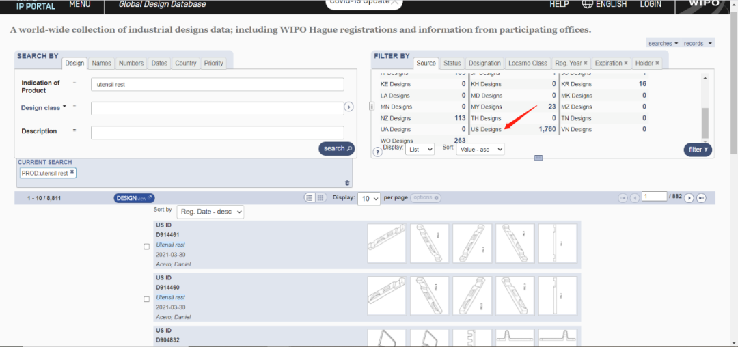Click the page number input box
The width and height of the screenshot is (738, 347).
point(655,197)
